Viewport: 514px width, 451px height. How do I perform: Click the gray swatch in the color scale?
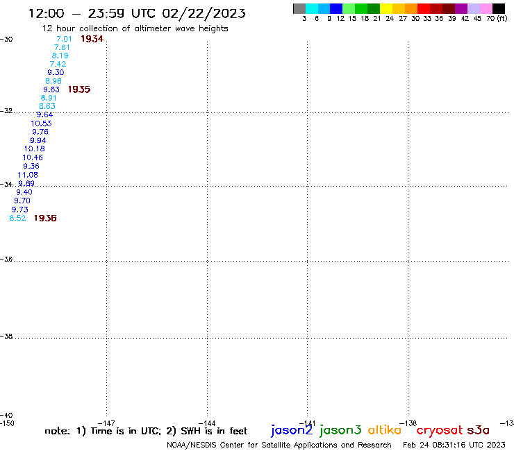[299, 8]
